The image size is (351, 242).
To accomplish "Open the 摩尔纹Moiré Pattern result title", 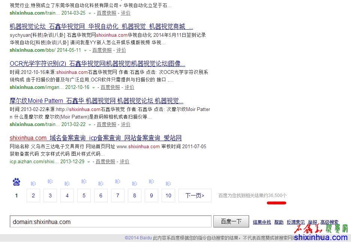I will (x=96, y=101).
